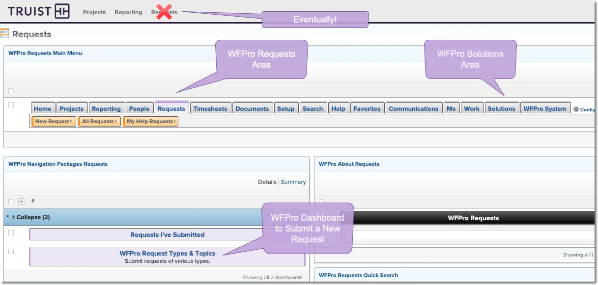Tick select-all checkbox in Navigation Packages panel
Image resolution: width=598 pixels, height=285 pixels.
point(11,202)
